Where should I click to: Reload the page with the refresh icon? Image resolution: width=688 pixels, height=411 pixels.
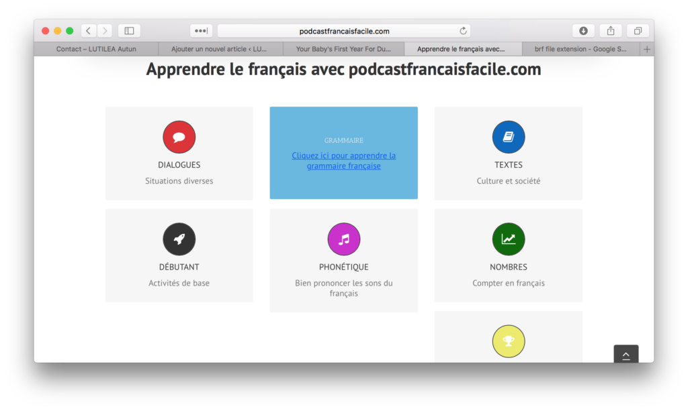point(463,31)
